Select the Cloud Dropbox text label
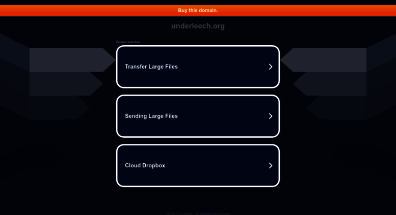The width and height of the screenshot is (396, 215). (145, 165)
